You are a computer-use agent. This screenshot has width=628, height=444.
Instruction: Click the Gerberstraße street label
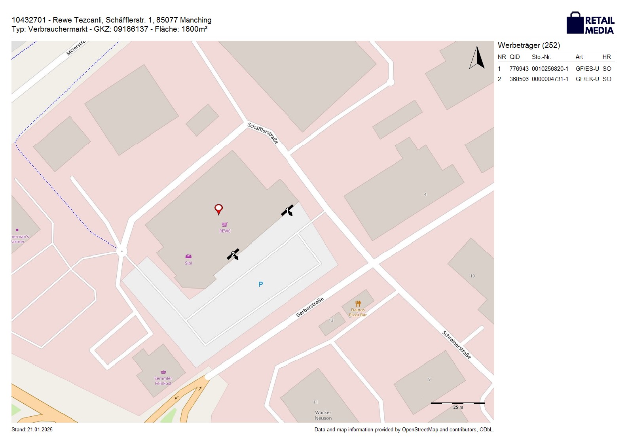tap(310, 307)
